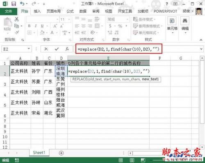205x163 pixels.
Task: Click the Decrease Font Size icon
Action: (x=61, y=26)
